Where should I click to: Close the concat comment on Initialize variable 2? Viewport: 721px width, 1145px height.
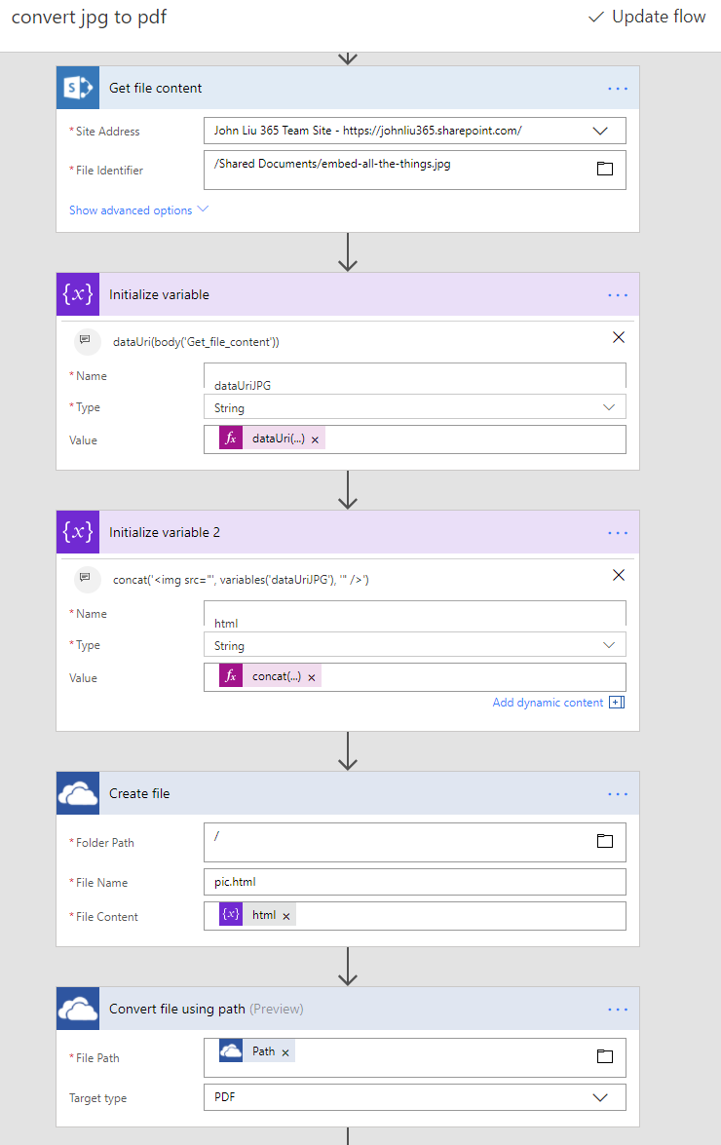619,575
